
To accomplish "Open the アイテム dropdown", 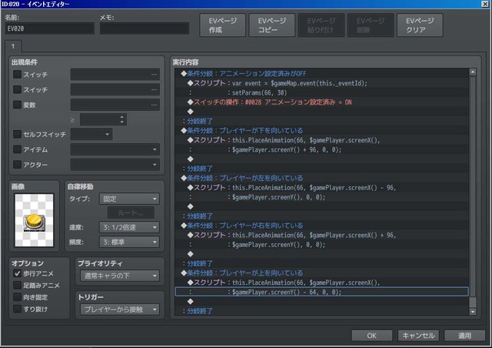I will pos(115,149).
